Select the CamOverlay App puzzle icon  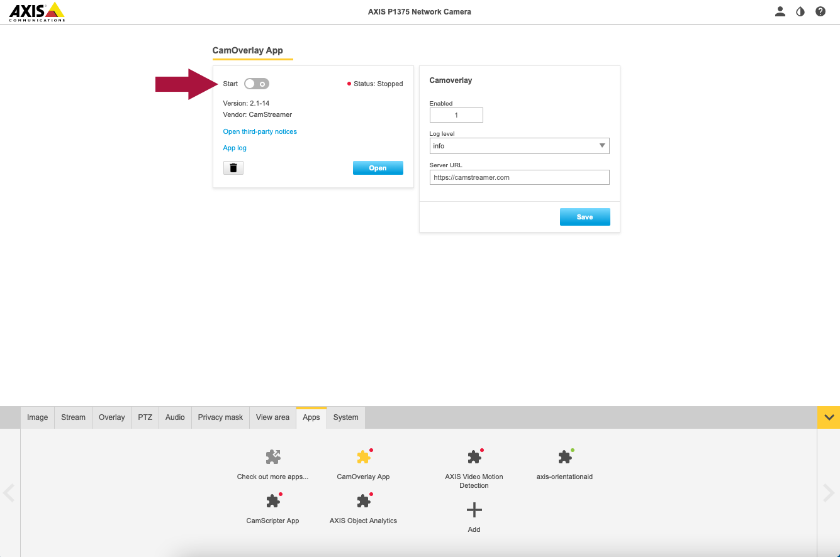pyautogui.click(x=364, y=456)
